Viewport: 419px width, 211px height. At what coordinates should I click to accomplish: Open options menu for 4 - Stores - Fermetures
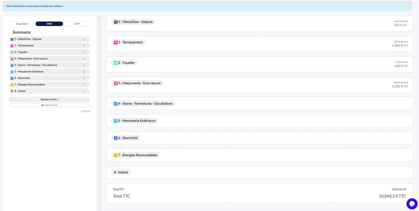pos(84,65)
